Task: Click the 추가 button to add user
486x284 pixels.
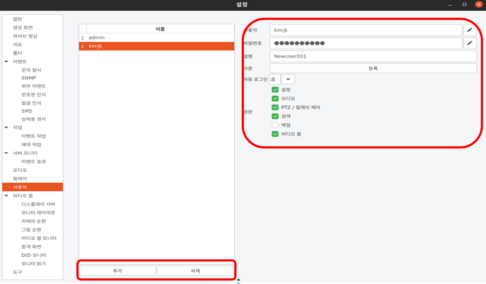Action: pos(117,271)
